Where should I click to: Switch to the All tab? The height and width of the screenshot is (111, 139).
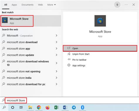6,5
